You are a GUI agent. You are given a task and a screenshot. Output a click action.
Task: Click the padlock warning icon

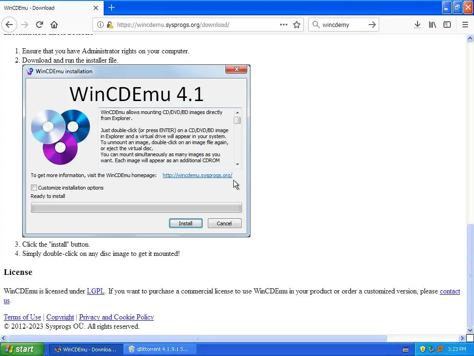point(110,25)
